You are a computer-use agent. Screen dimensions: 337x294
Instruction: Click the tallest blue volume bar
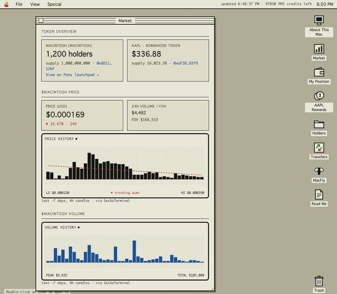[134, 251]
